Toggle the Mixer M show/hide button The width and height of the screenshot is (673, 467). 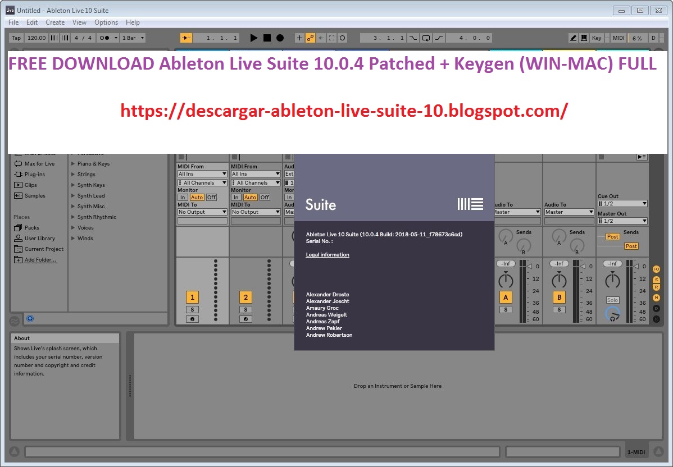[x=656, y=297]
